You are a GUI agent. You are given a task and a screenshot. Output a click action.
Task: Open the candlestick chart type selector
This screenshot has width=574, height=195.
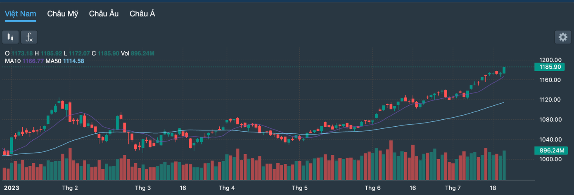(11, 37)
